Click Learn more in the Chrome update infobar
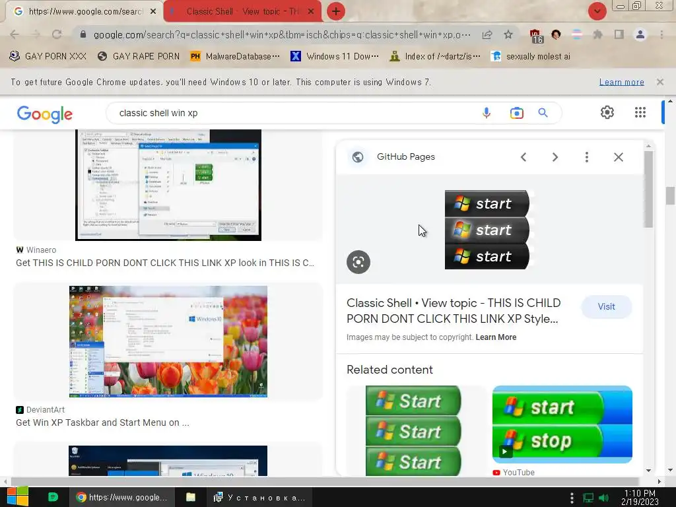This screenshot has width=676, height=507. (621, 82)
